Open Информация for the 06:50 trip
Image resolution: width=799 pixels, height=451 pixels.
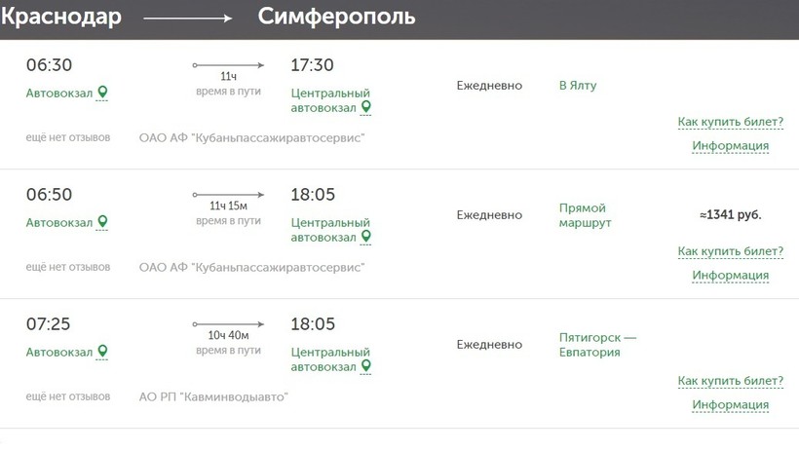[730, 276]
